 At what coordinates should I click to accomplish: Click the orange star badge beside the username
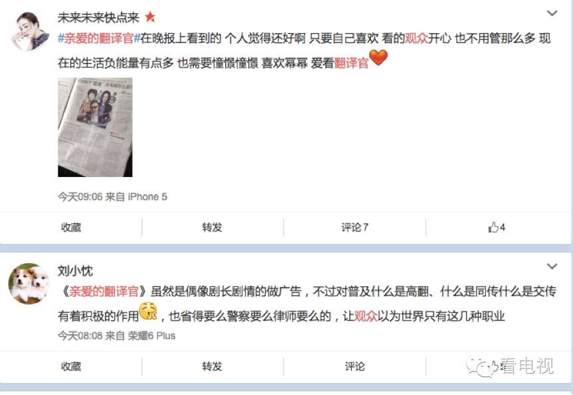click(150, 17)
